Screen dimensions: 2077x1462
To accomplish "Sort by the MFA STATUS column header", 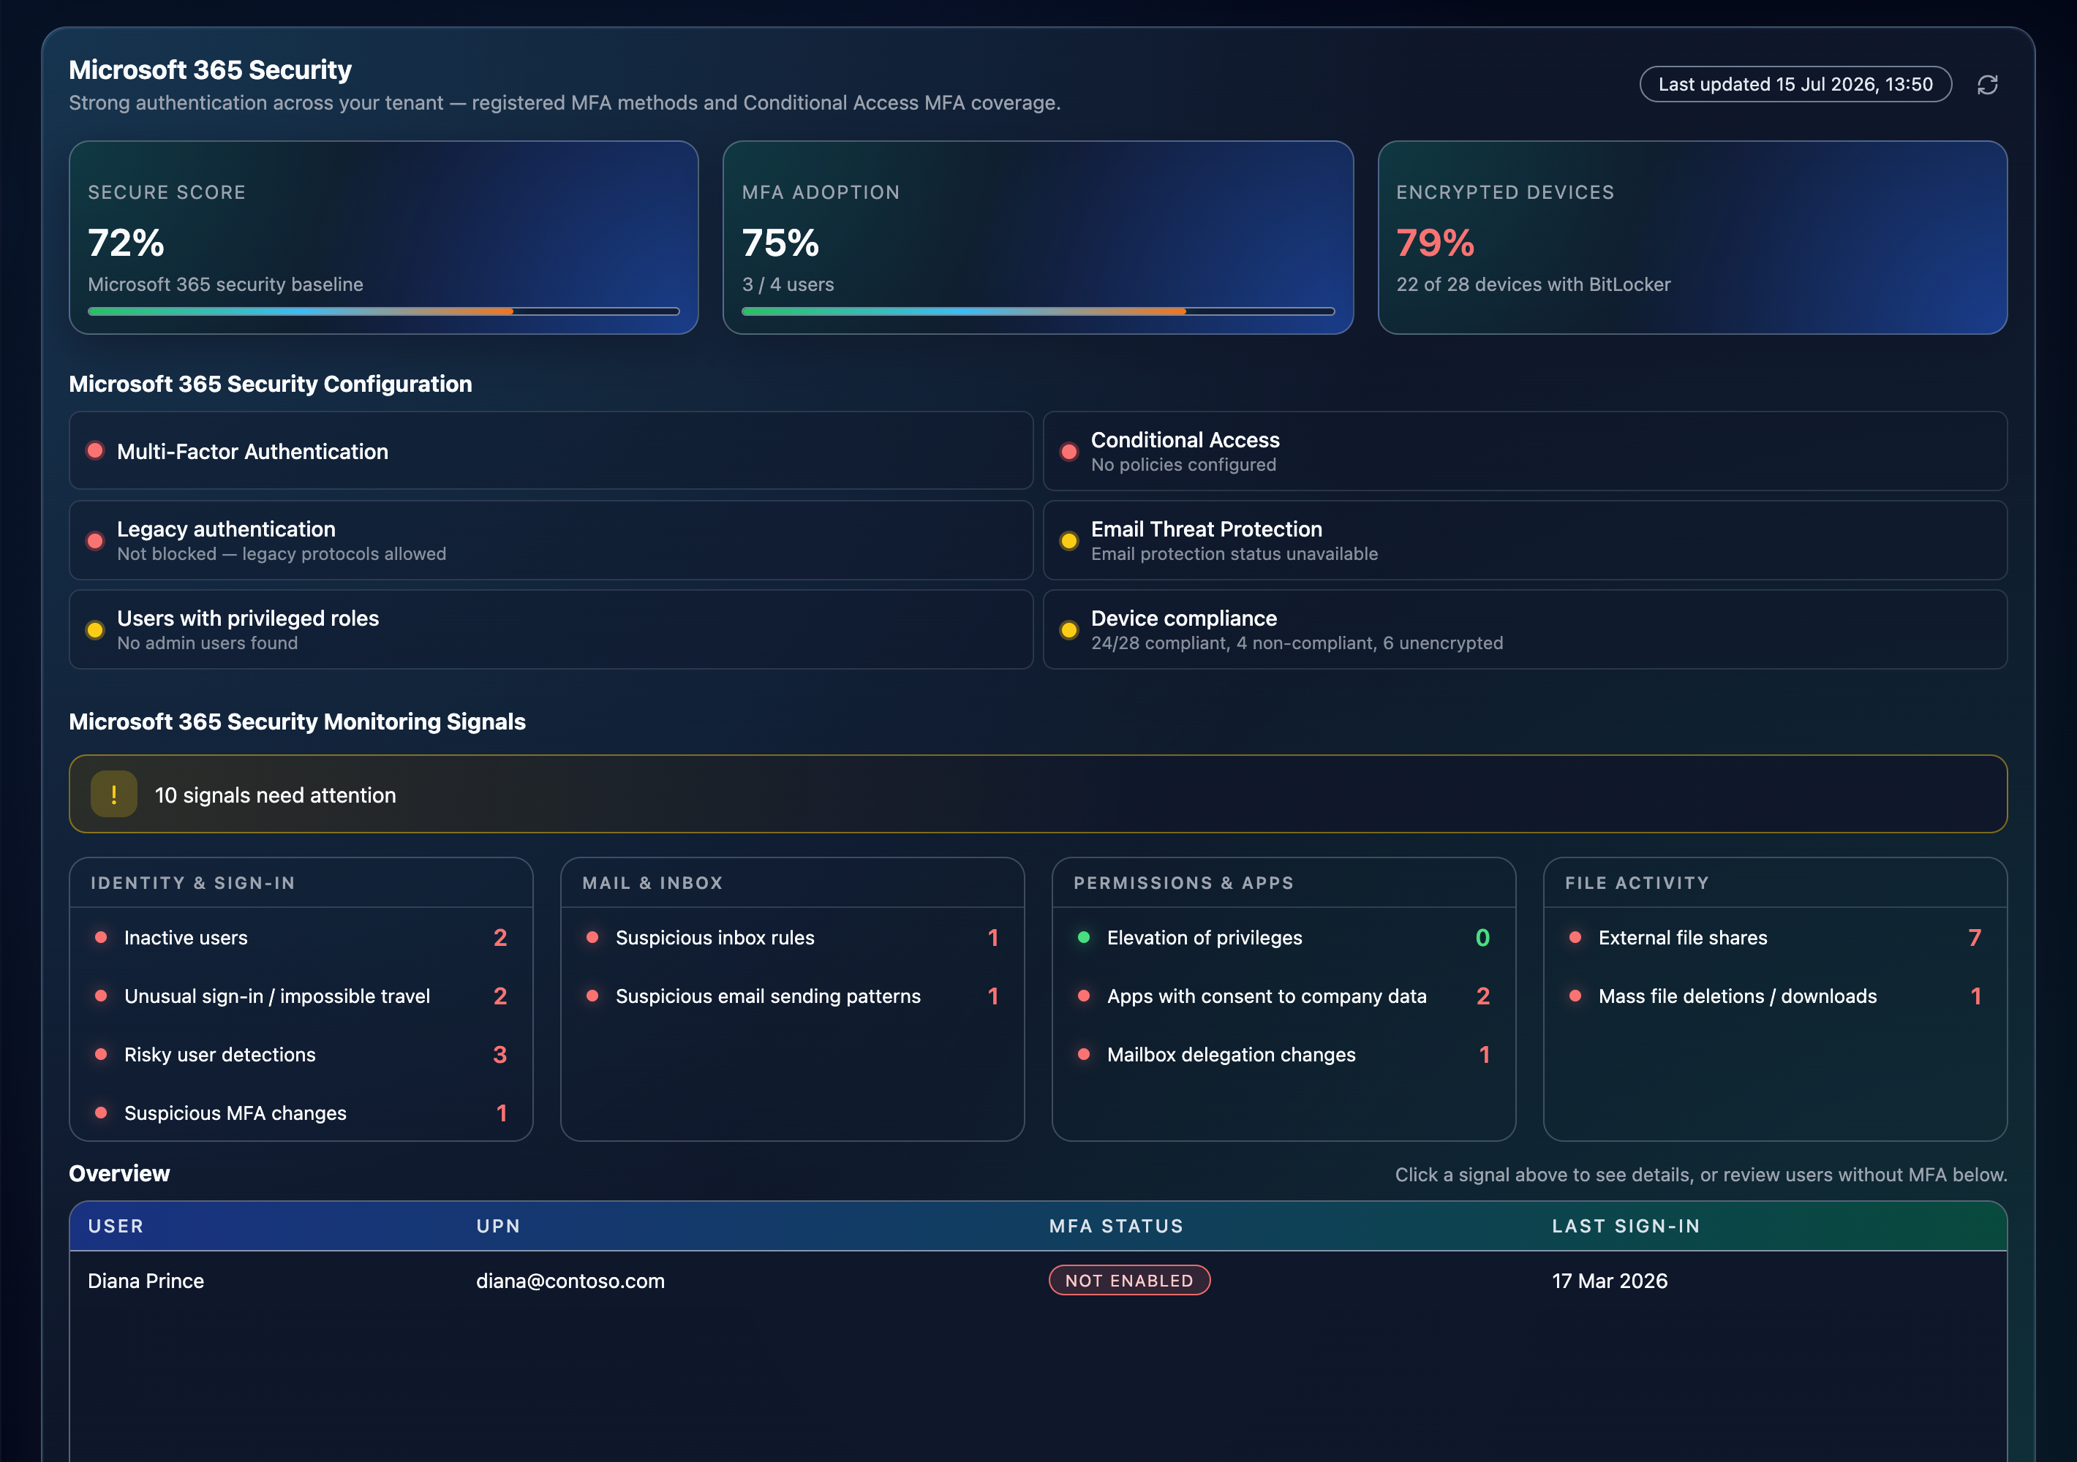I will 1116,1226.
